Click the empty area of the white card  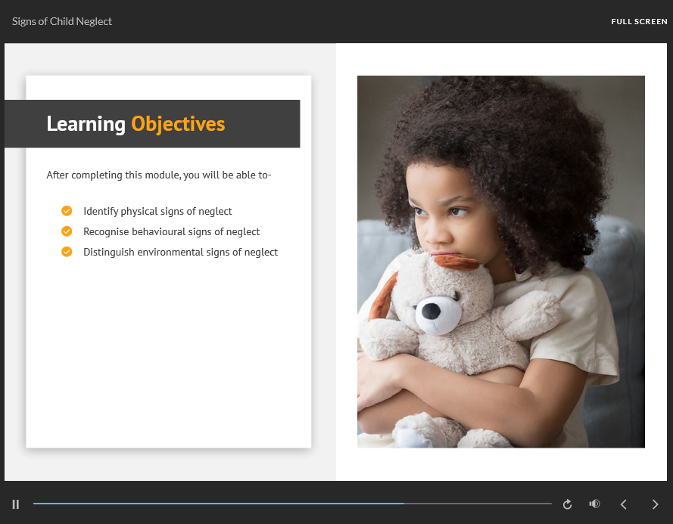click(168, 355)
